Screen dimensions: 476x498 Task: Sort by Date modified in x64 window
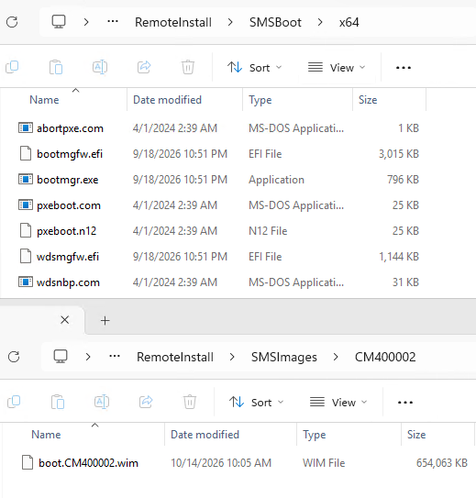pos(167,100)
